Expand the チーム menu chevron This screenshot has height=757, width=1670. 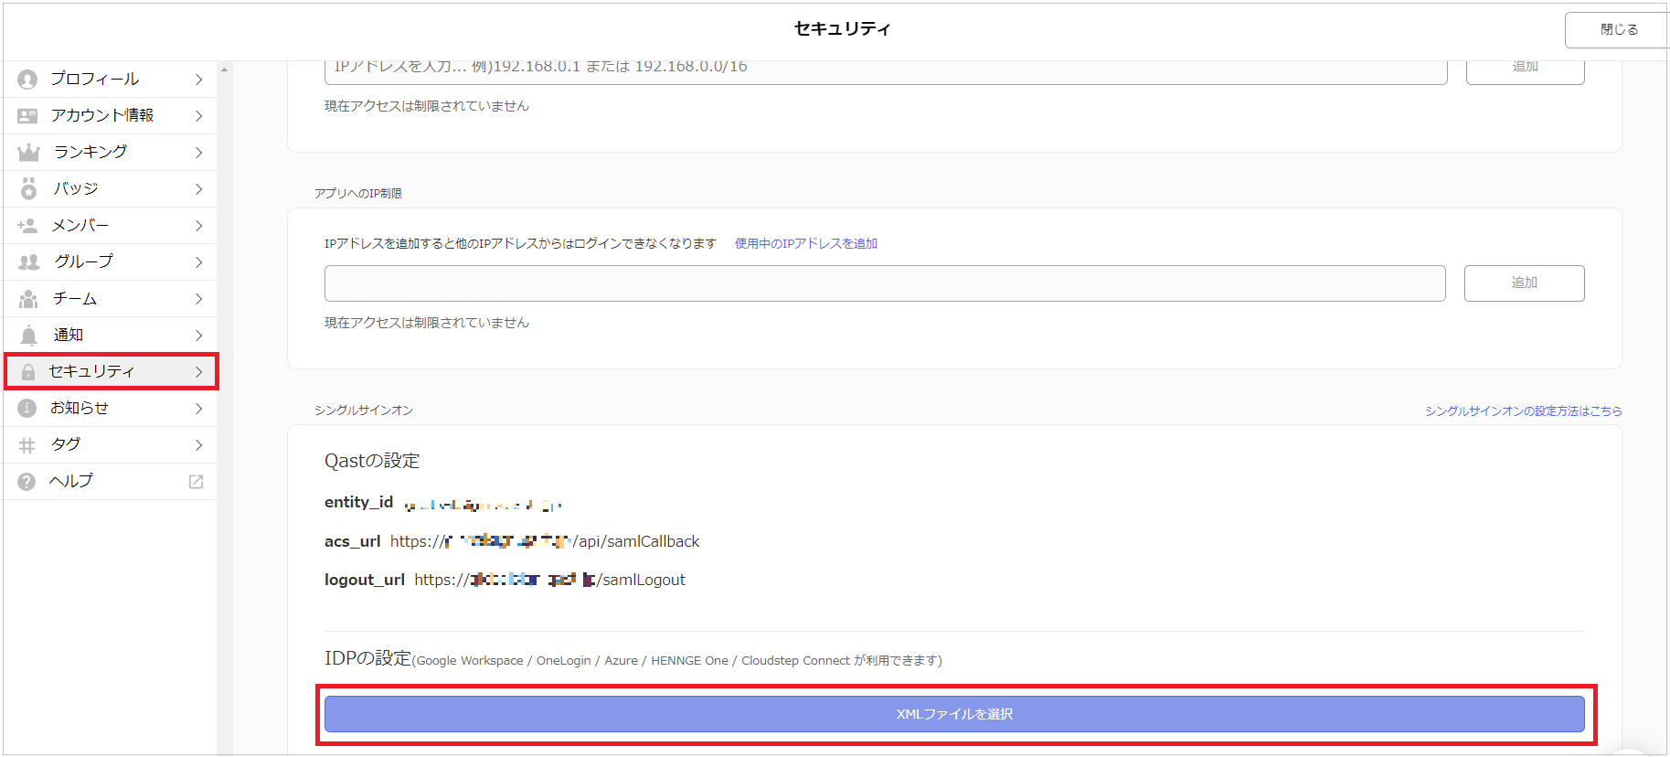click(198, 299)
